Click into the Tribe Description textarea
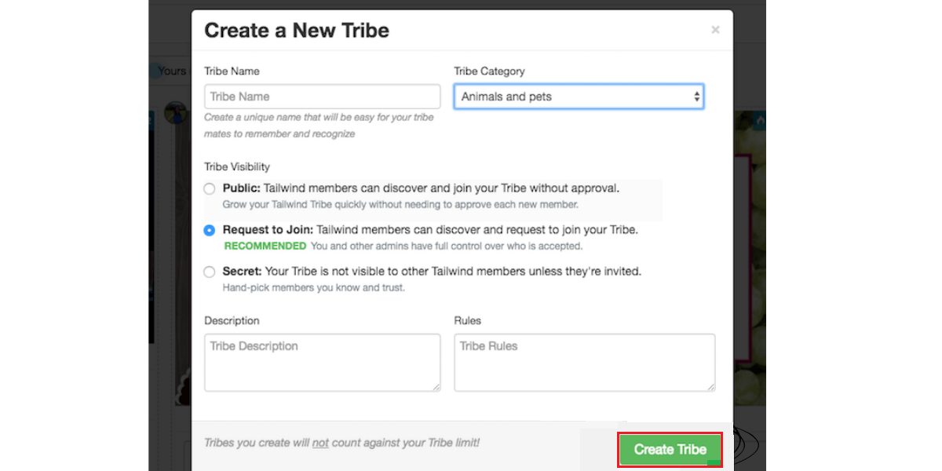942x471 pixels. coord(322,362)
